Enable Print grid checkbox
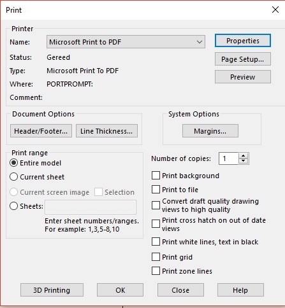The height and width of the screenshot is (308, 285). 156,257
